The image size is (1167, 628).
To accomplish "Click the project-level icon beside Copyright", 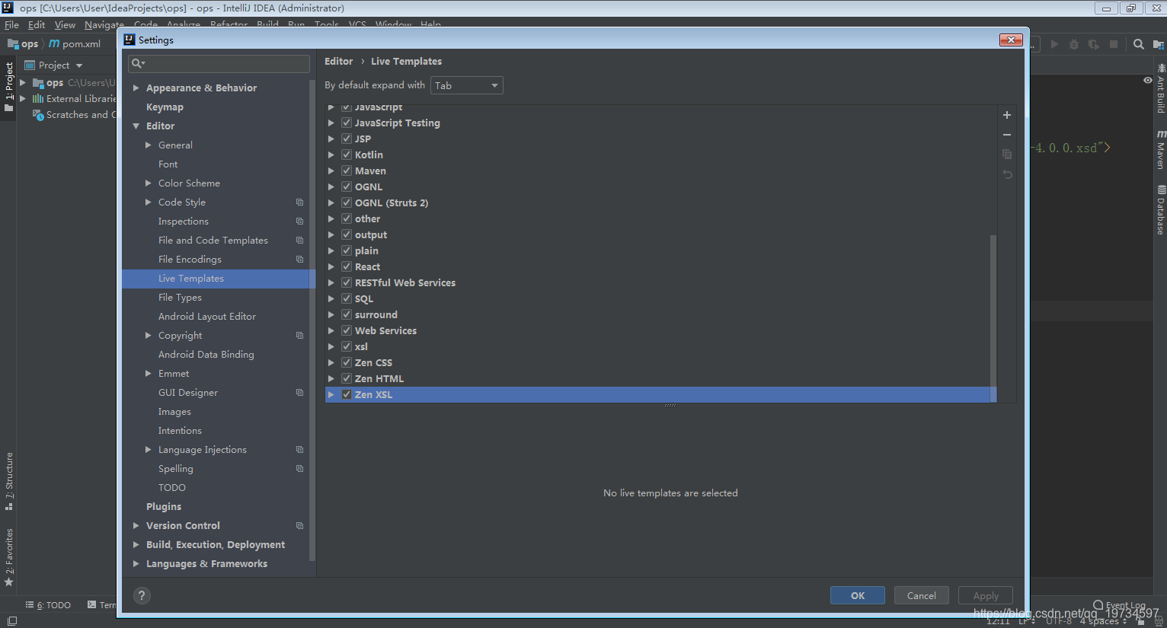I will (x=299, y=336).
